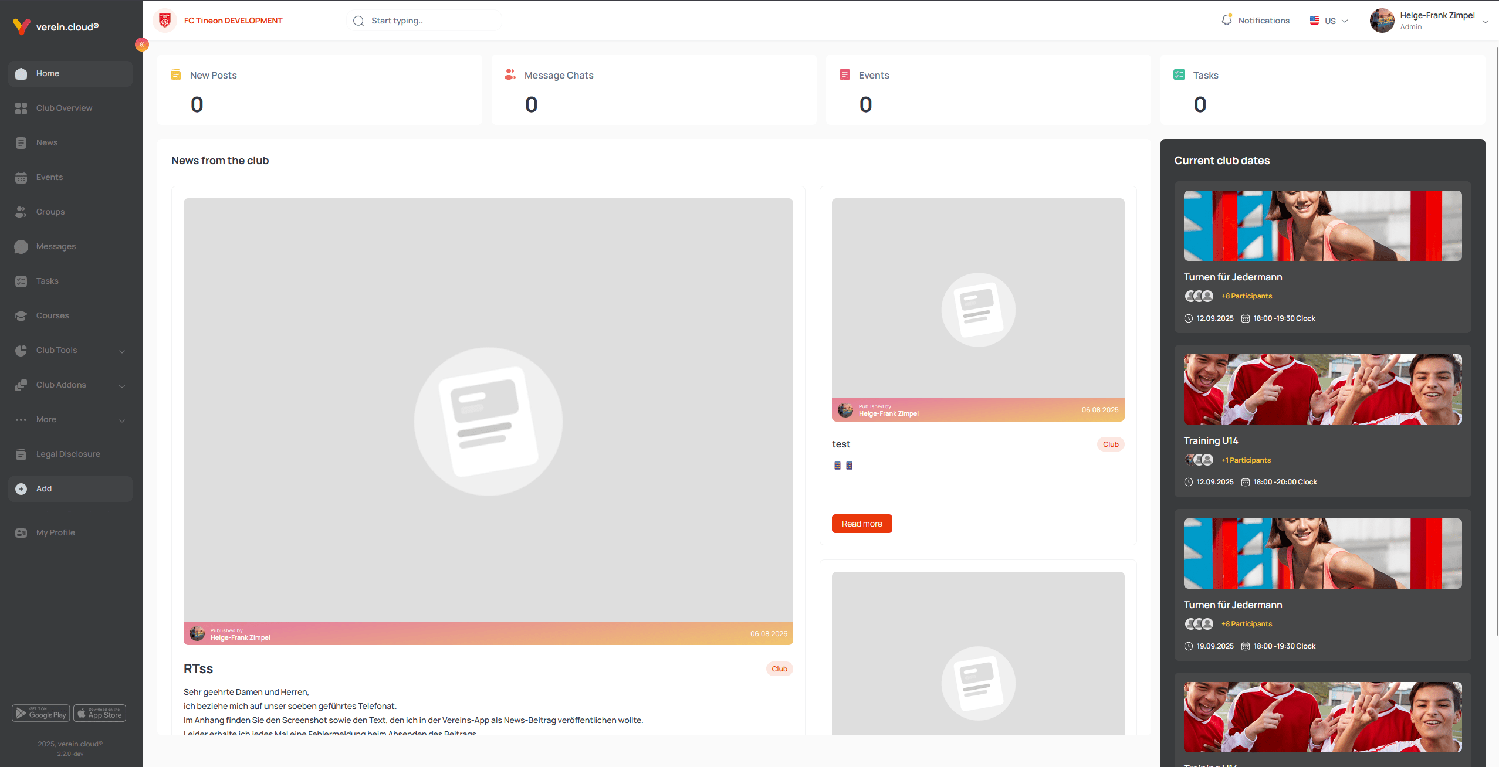The image size is (1499, 767).
Task: Collapse the sidebar with the red arrow button
Action: point(141,45)
